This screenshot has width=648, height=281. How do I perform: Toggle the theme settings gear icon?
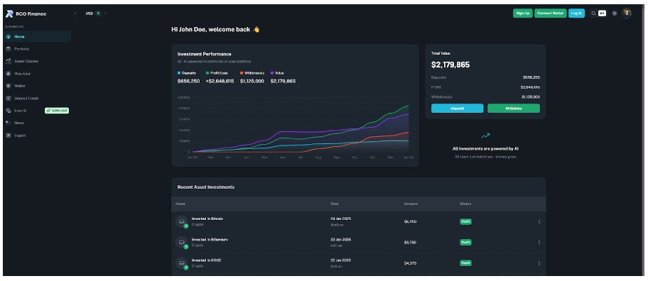pos(615,13)
